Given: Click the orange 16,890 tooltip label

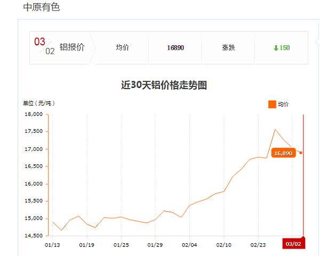Looking at the screenshot, I should click(283, 153).
